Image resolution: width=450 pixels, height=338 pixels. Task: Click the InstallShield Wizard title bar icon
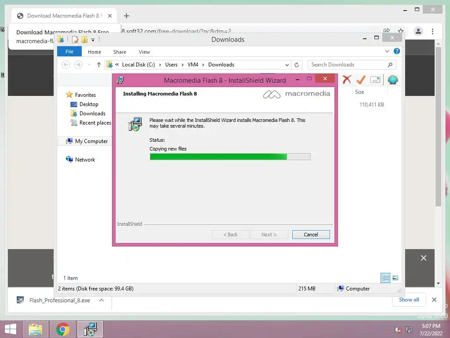(x=120, y=80)
